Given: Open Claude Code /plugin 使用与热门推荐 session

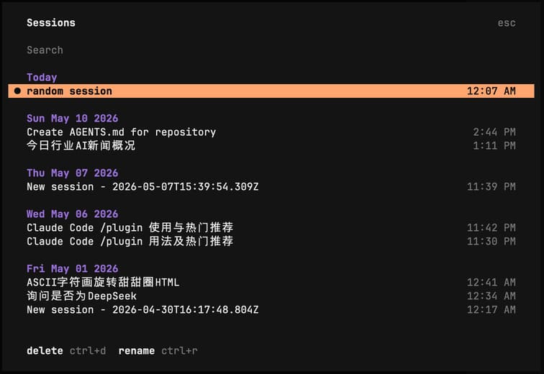Looking at the screenshot, I should pos(271,228).
